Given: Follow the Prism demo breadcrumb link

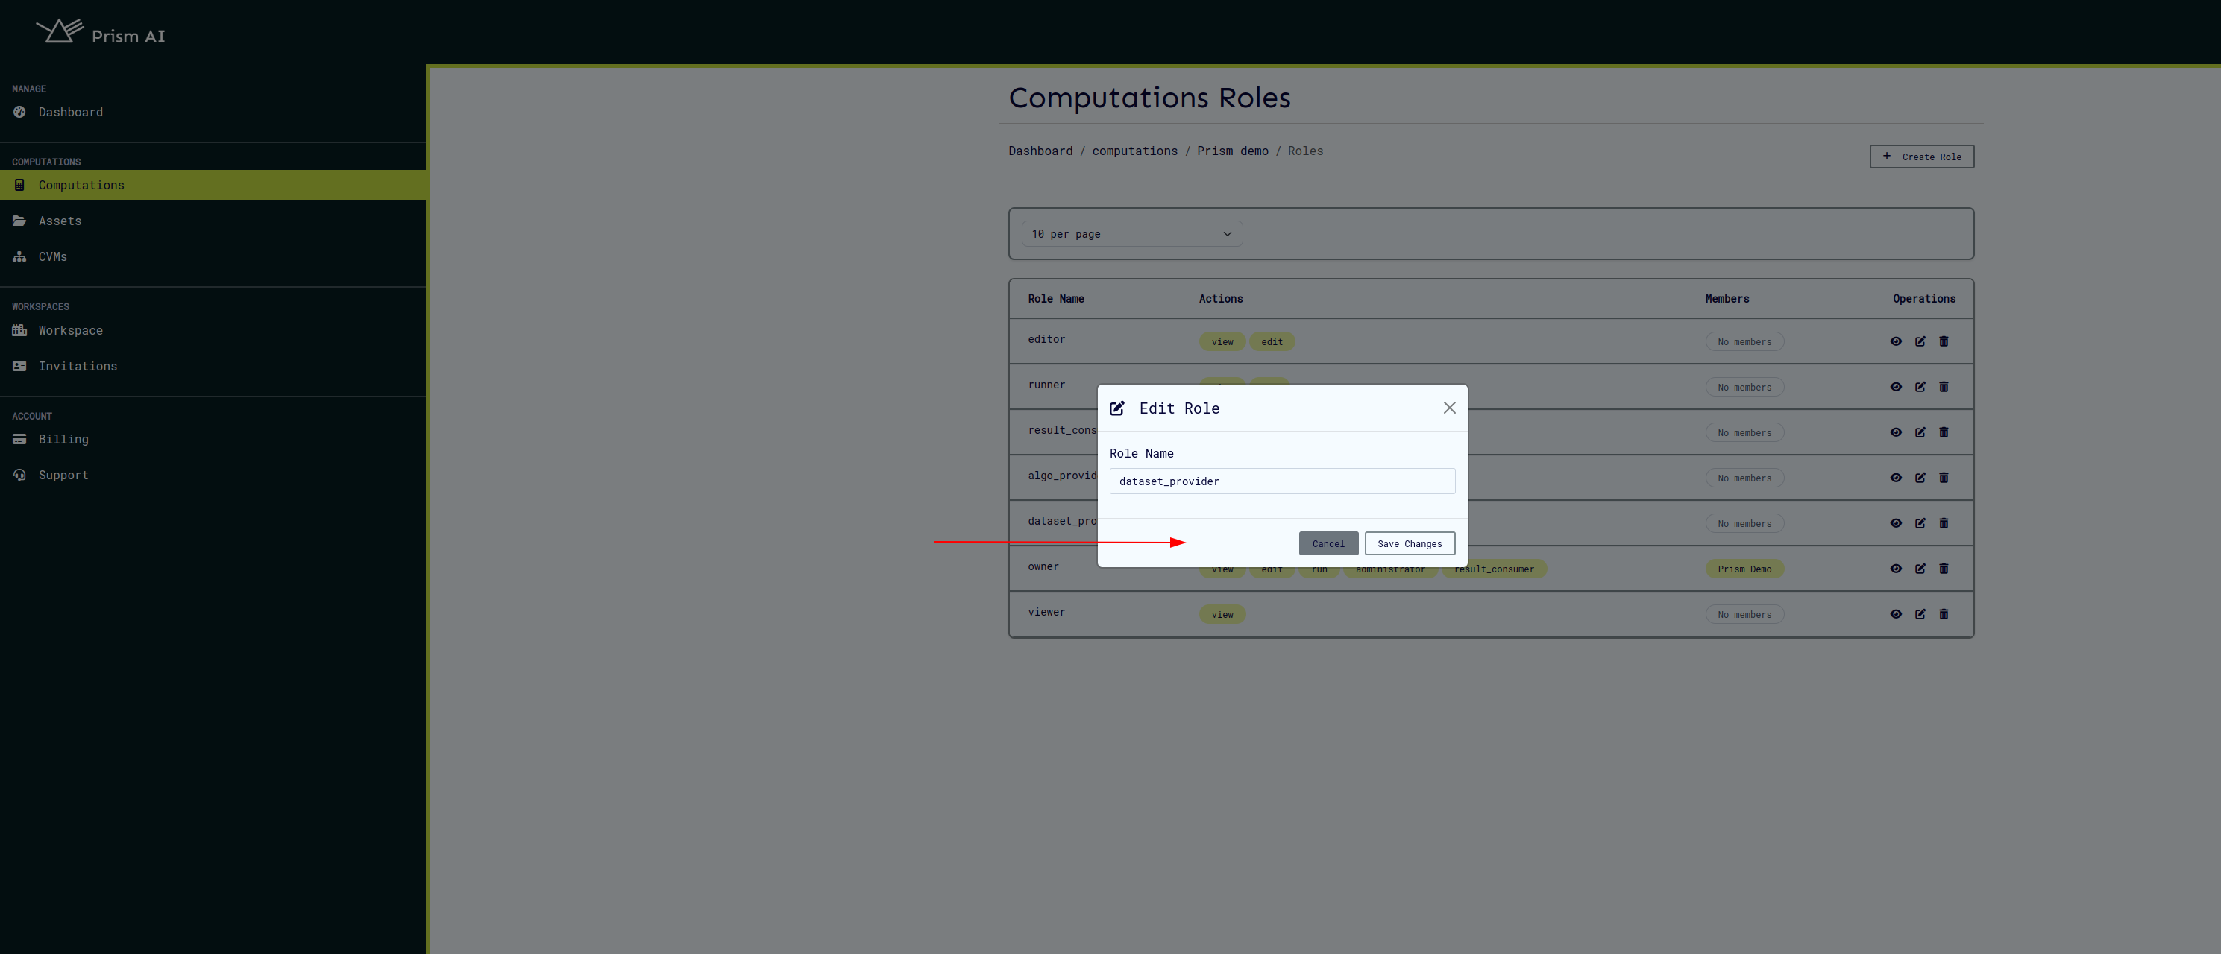Looking at the screenshot, I should click(x=1232, y=151).
